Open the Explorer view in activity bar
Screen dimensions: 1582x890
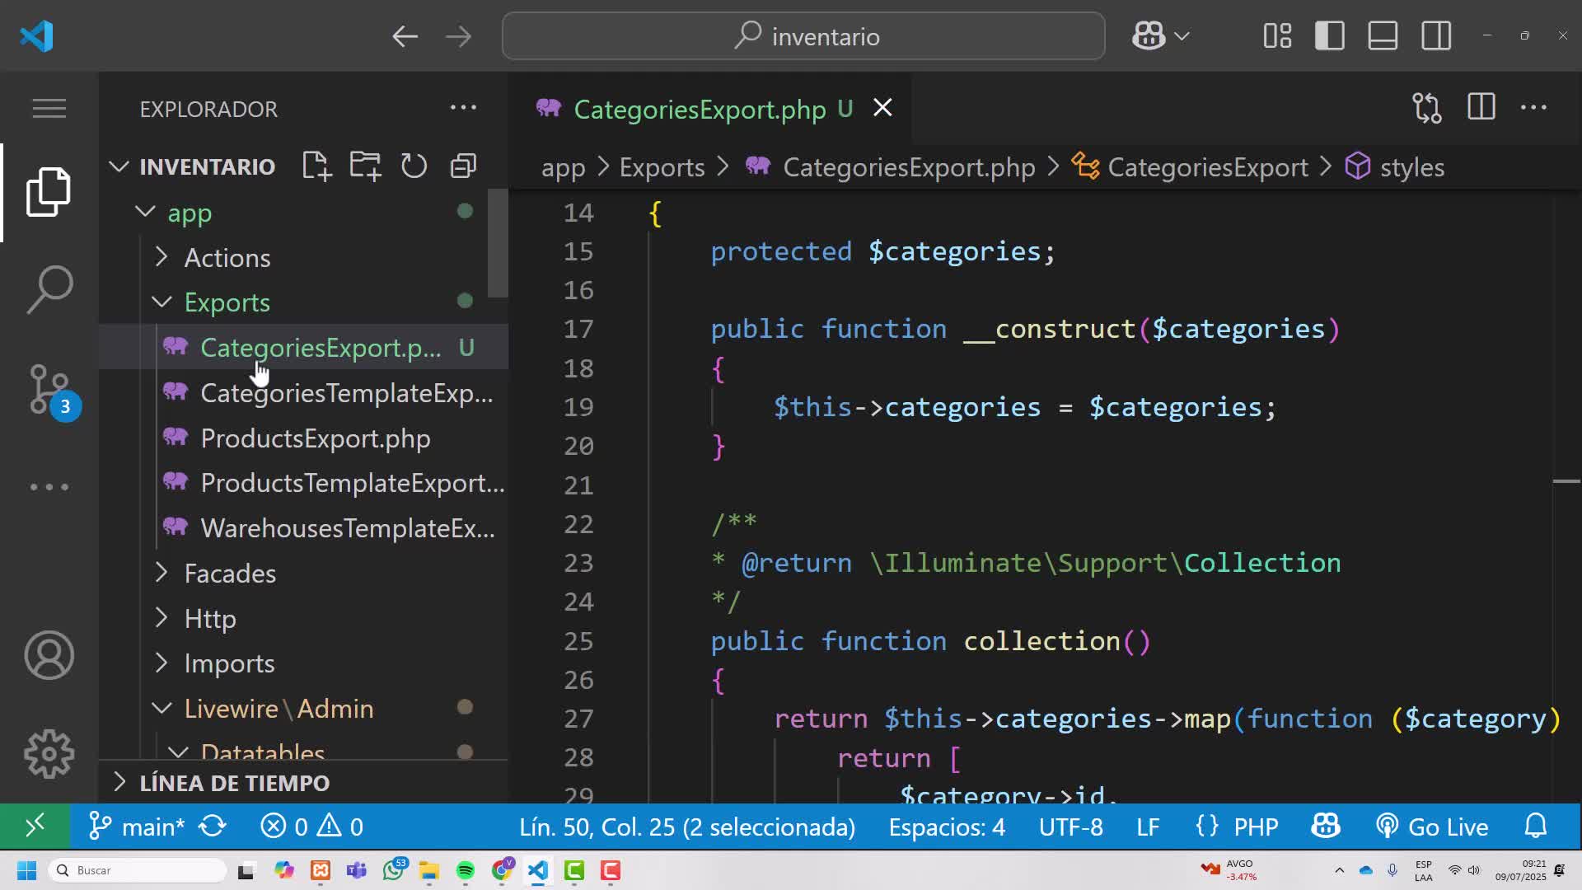pyautogui.click(x=49, y=192)
